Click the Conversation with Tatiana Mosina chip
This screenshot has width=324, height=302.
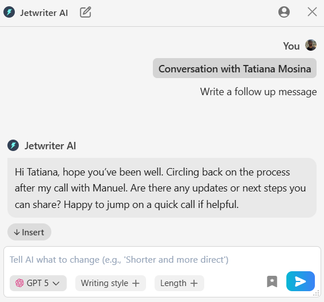234,68
